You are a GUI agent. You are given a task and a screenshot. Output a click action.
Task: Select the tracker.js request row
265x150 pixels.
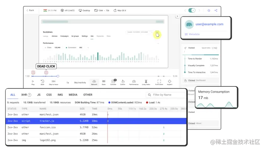click(x=96, y=121)
